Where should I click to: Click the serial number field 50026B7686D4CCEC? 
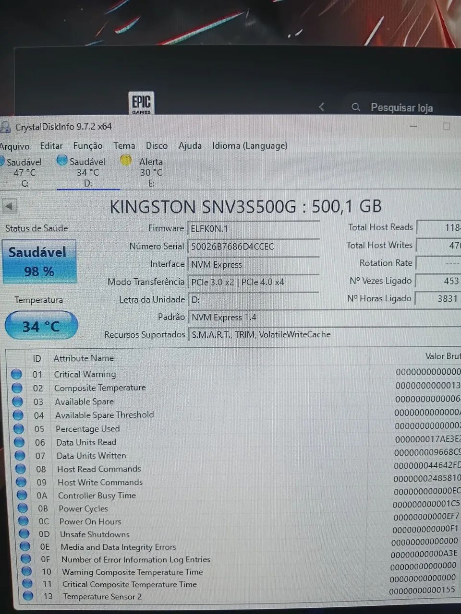coord(253,247)
